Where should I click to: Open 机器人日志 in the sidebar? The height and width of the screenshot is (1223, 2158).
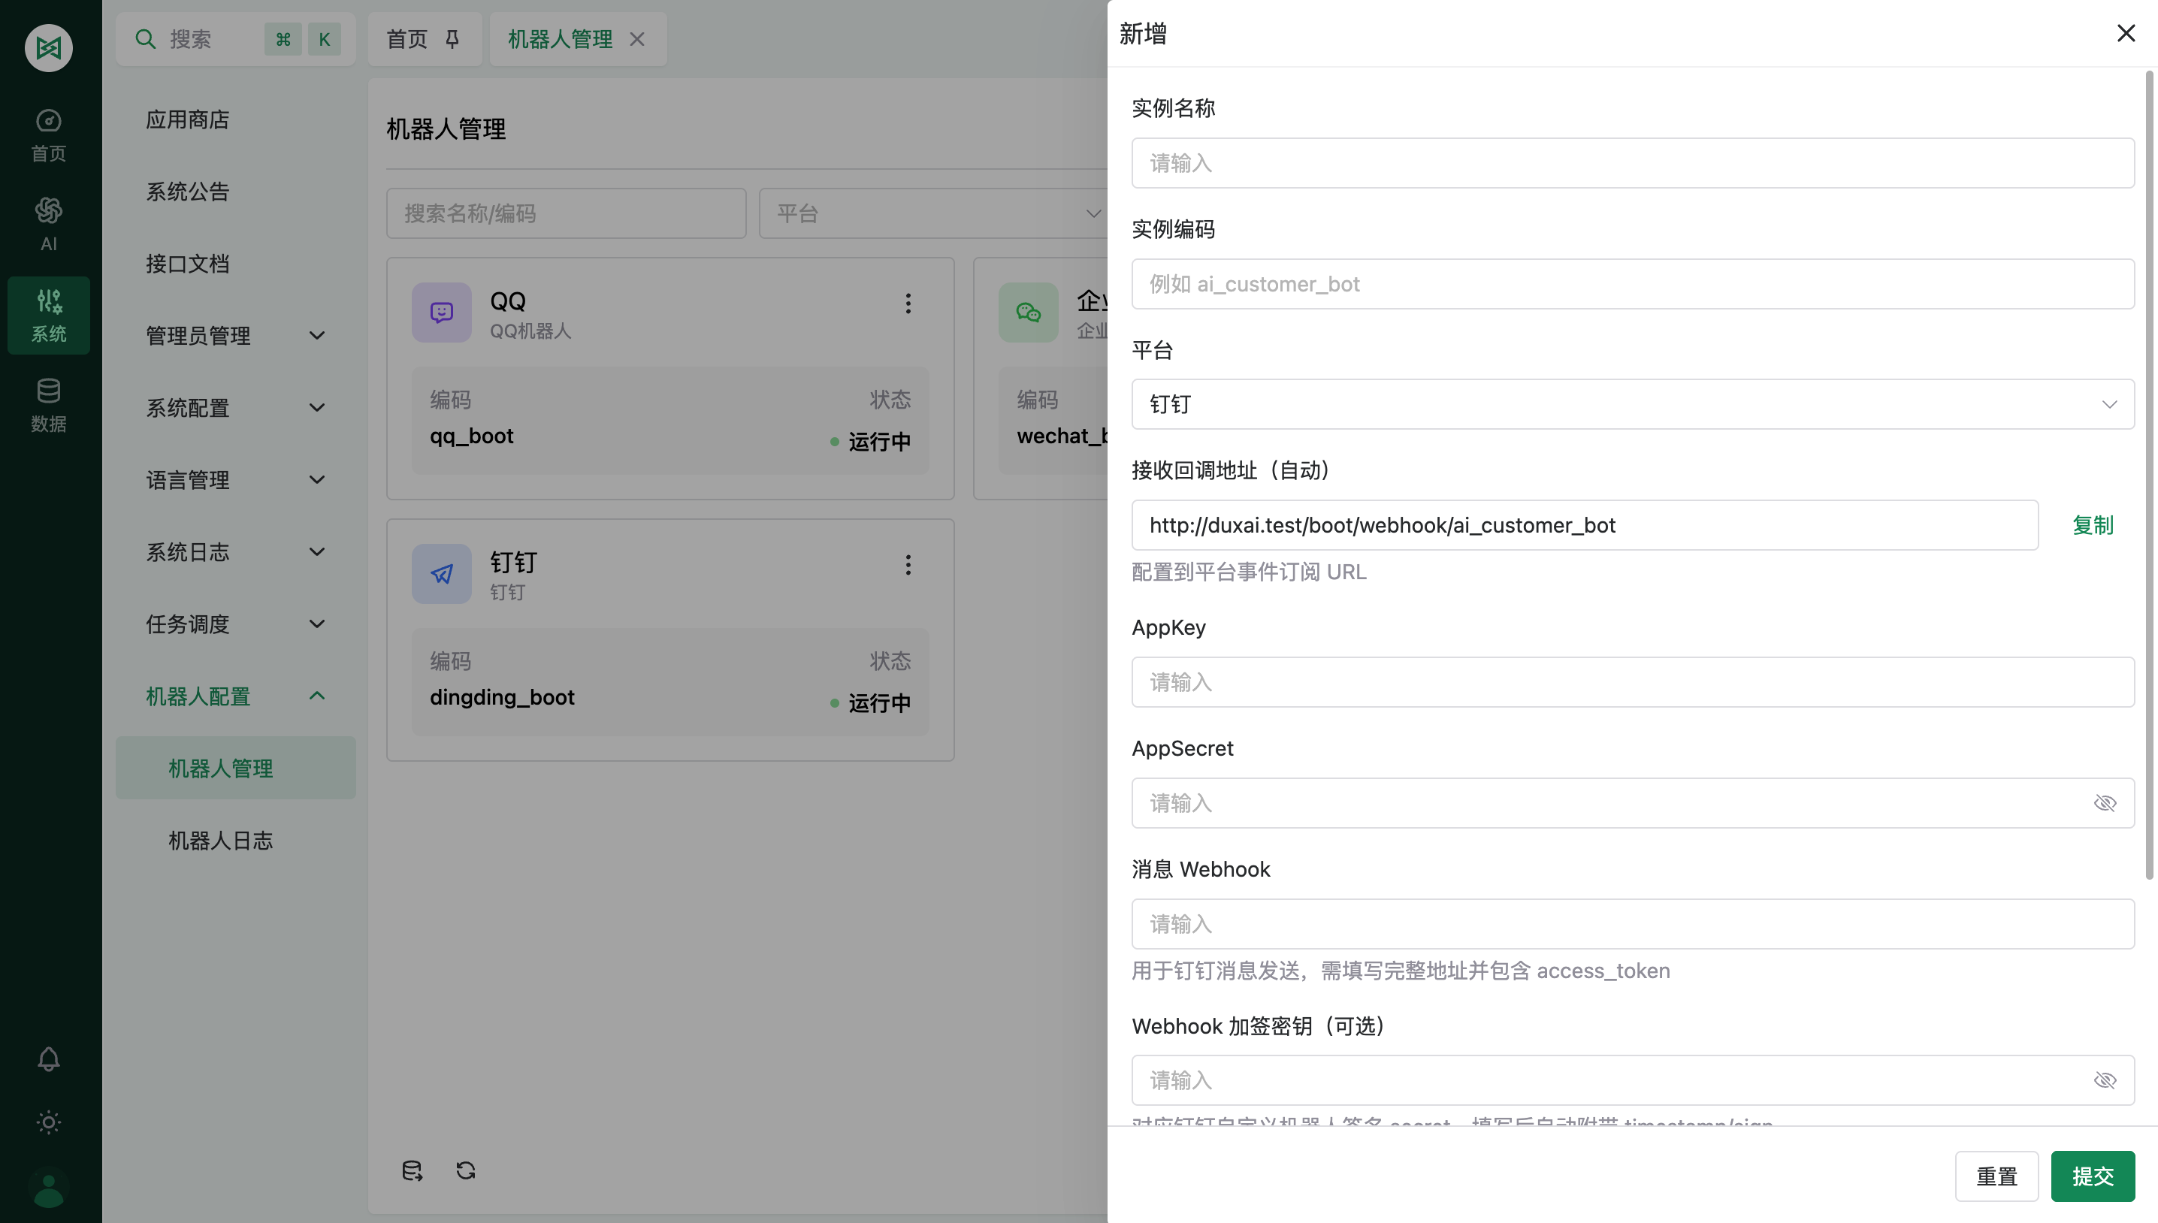click(220, 841)
